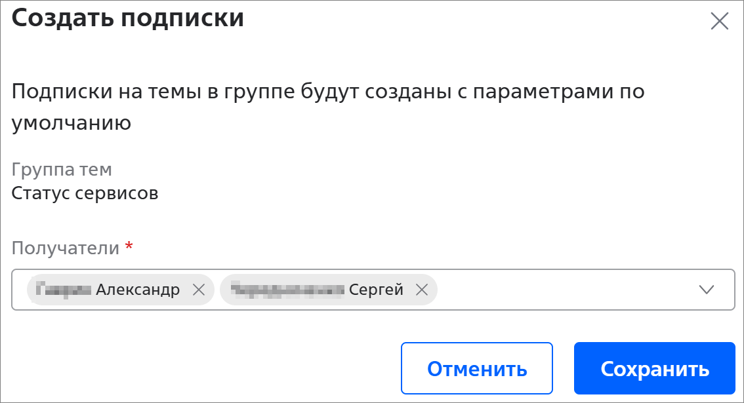744x403 pixels.
Task: Click the word умолчанию in description
Action: [71, 123]
